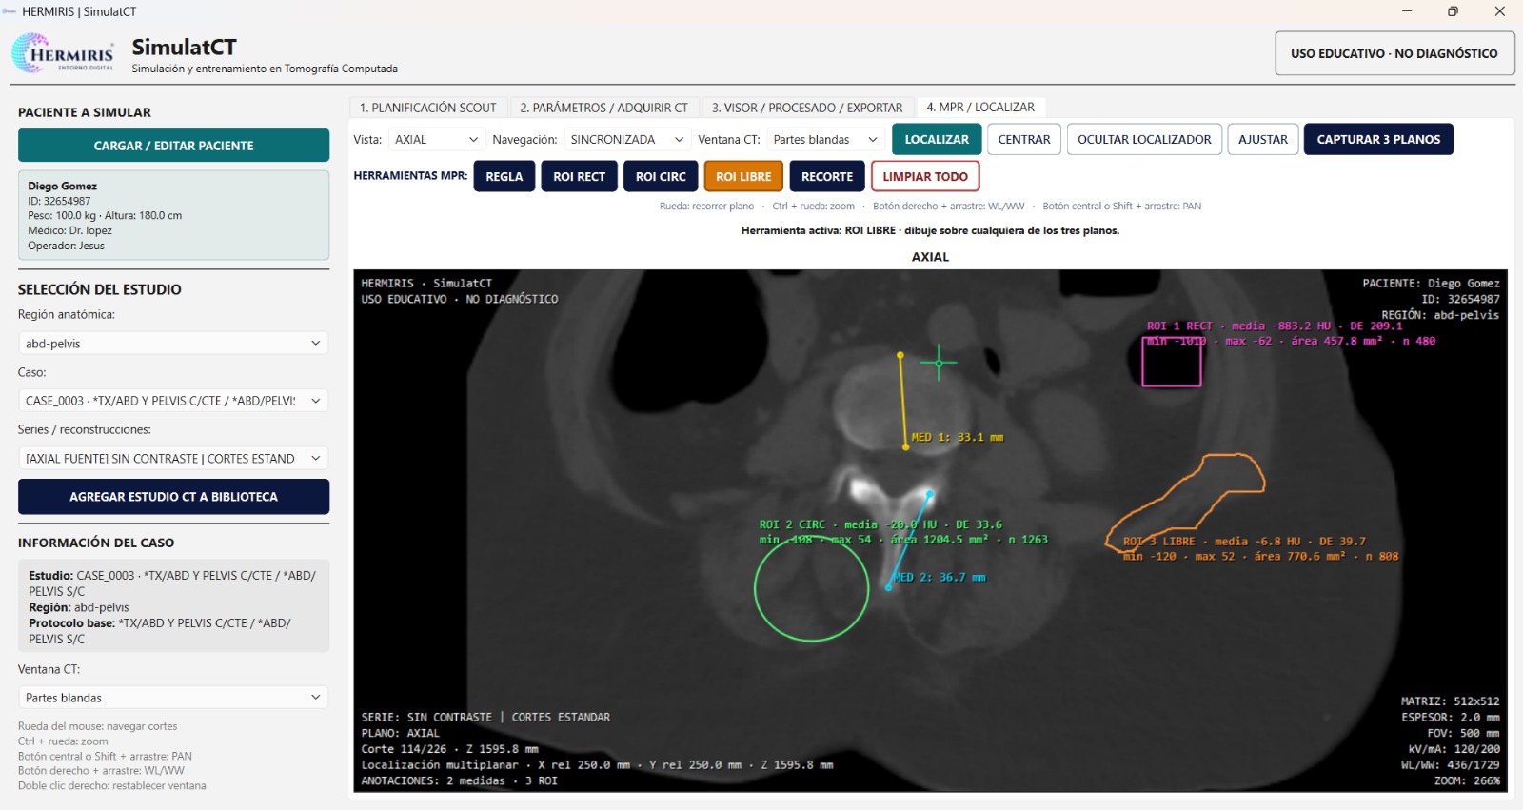Click the green localizer crosshair on image
This screenshot has width=1523, height=810.
click(939, 363)
